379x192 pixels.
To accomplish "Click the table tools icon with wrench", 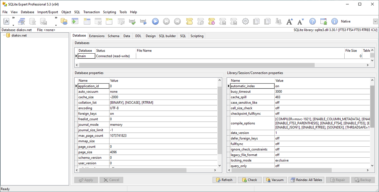I will (22, 21).
